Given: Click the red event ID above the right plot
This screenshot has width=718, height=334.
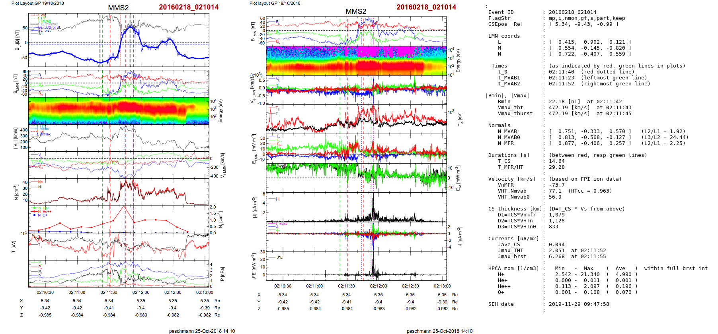Looking at the screenshot, I should tap(189, 7).
